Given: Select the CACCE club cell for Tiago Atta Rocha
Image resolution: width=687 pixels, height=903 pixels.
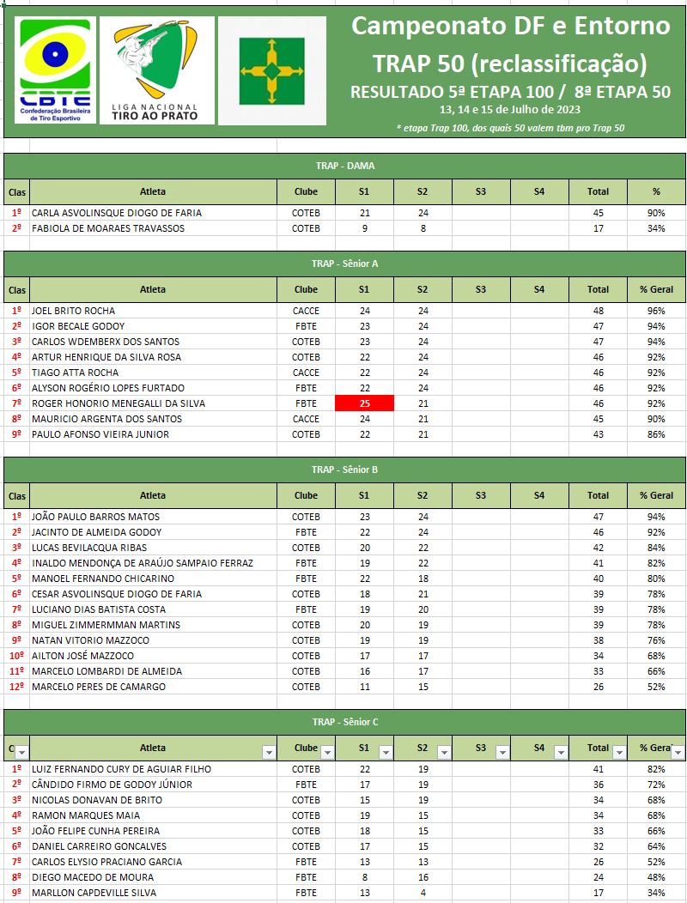Looking at the screenshot, I should pyautogui.click(x=306, y=373).
